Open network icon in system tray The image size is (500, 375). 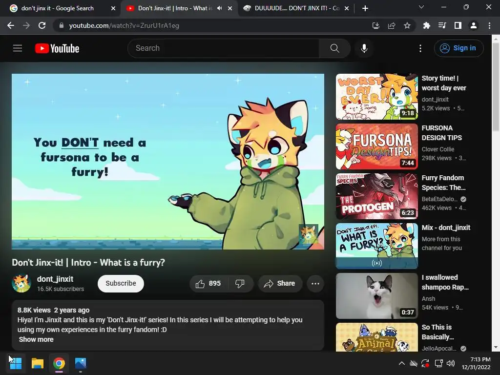point(439,363)
